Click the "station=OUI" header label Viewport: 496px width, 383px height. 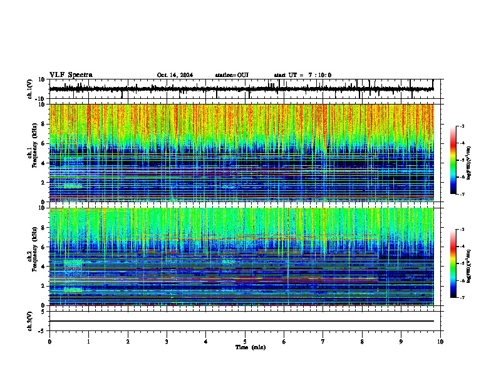(x=232, y=75)
